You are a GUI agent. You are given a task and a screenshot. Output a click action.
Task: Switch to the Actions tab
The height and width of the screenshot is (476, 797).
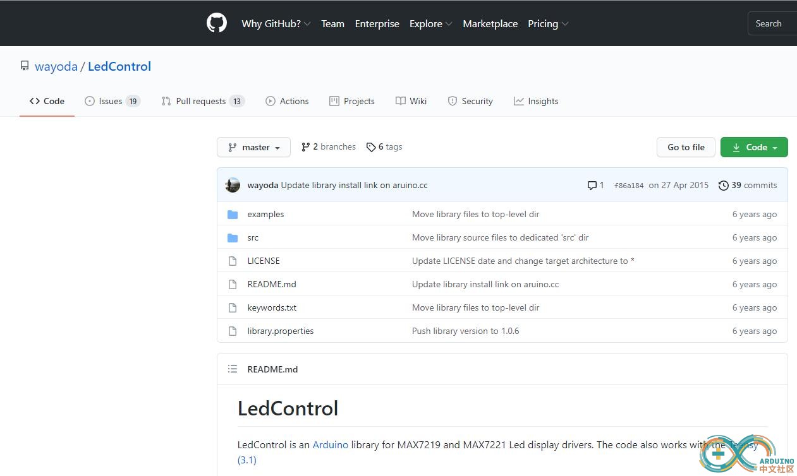(288, 101)
